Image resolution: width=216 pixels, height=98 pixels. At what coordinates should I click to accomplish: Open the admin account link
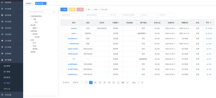[x=74, y=33]
